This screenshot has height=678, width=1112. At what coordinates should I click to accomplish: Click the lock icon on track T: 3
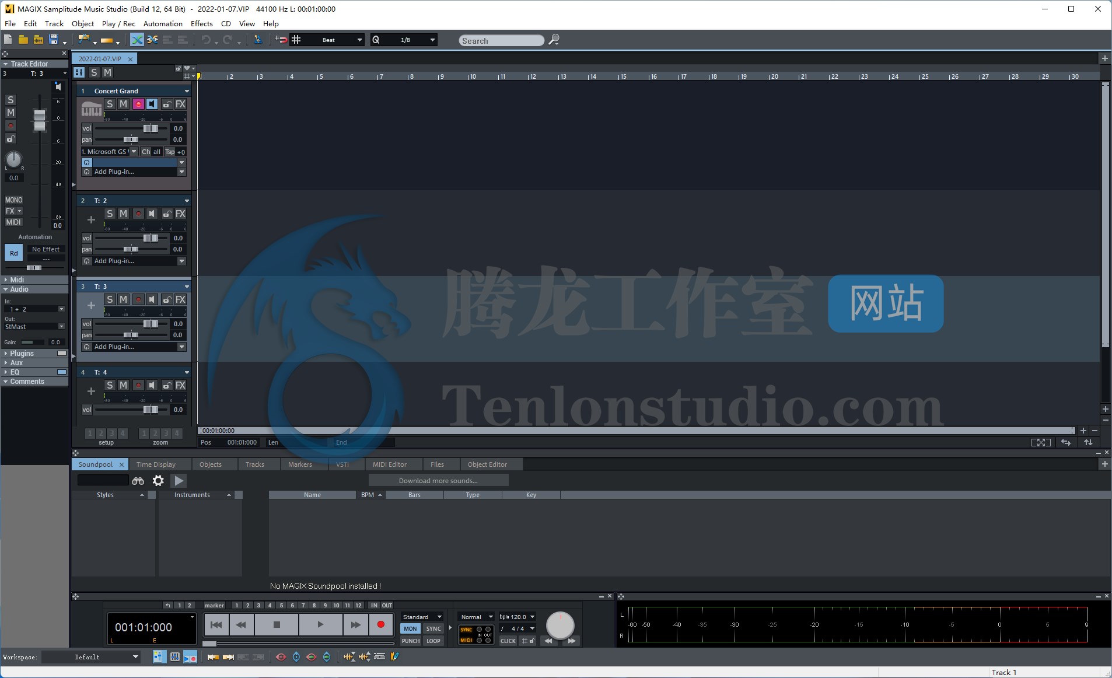pos(167,299)
